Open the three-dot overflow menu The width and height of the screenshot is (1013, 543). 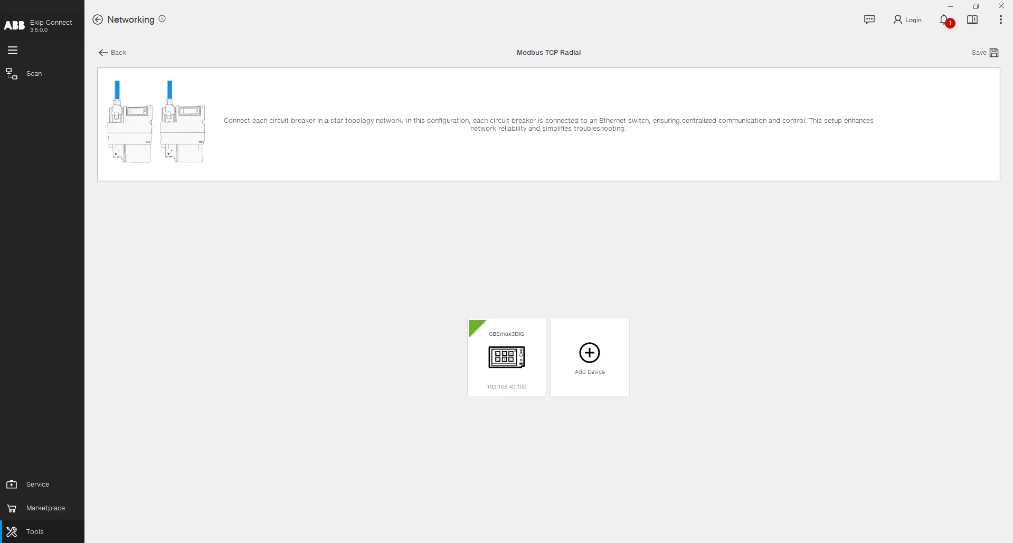[x=1000, y=20]
